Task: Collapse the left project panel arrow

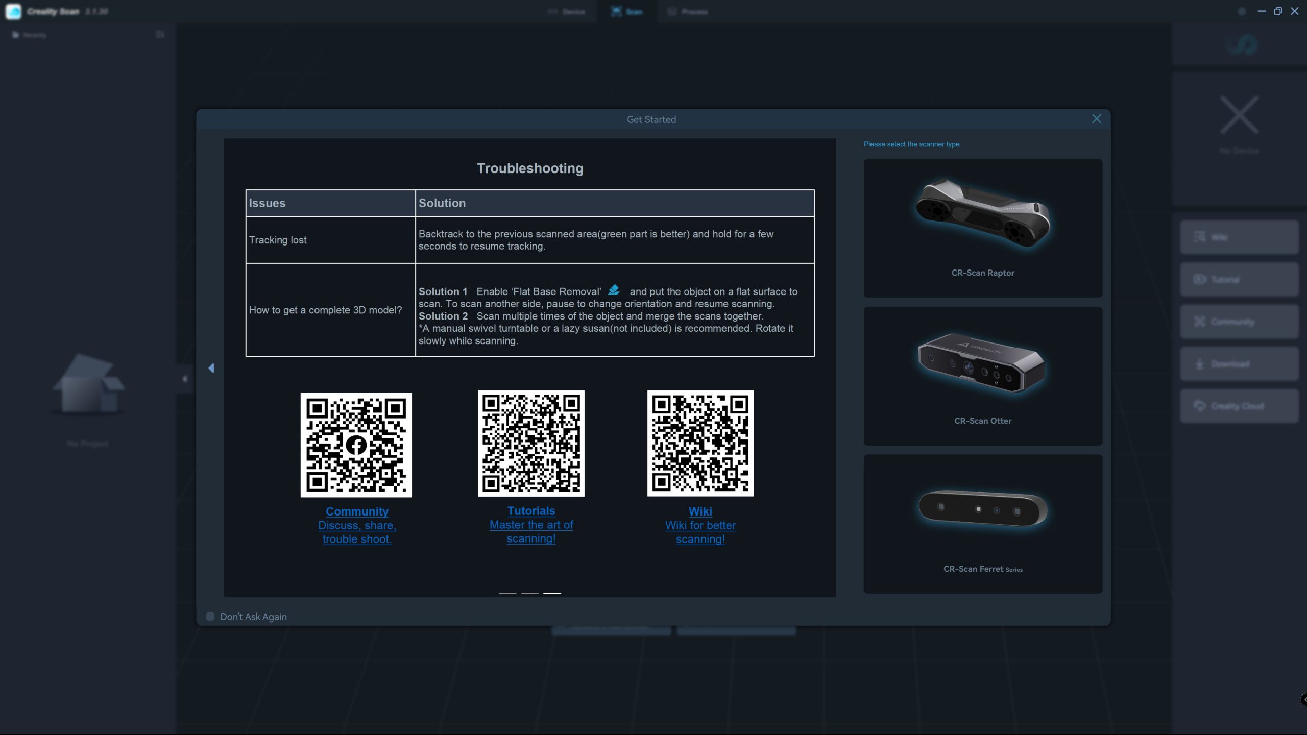Action: pyautogui.click(x=185, y=379)
